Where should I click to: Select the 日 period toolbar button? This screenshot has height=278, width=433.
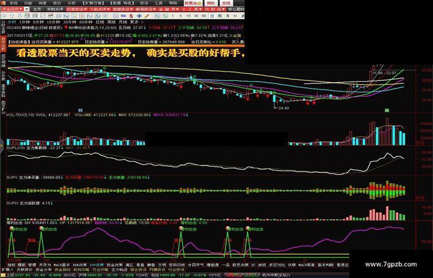pos(212,16)
